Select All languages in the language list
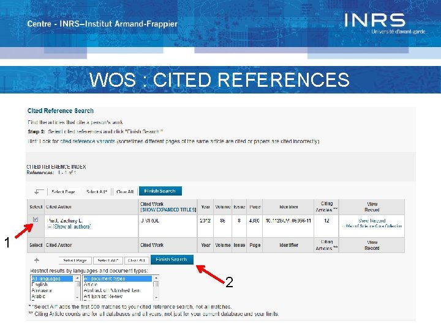The image size is (441, 330). [52, 279]
